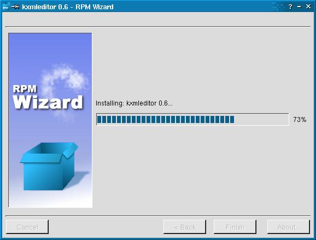Minimize the RPM Wizard window
This screenshot has height=240, width=316.
(299, 7)
